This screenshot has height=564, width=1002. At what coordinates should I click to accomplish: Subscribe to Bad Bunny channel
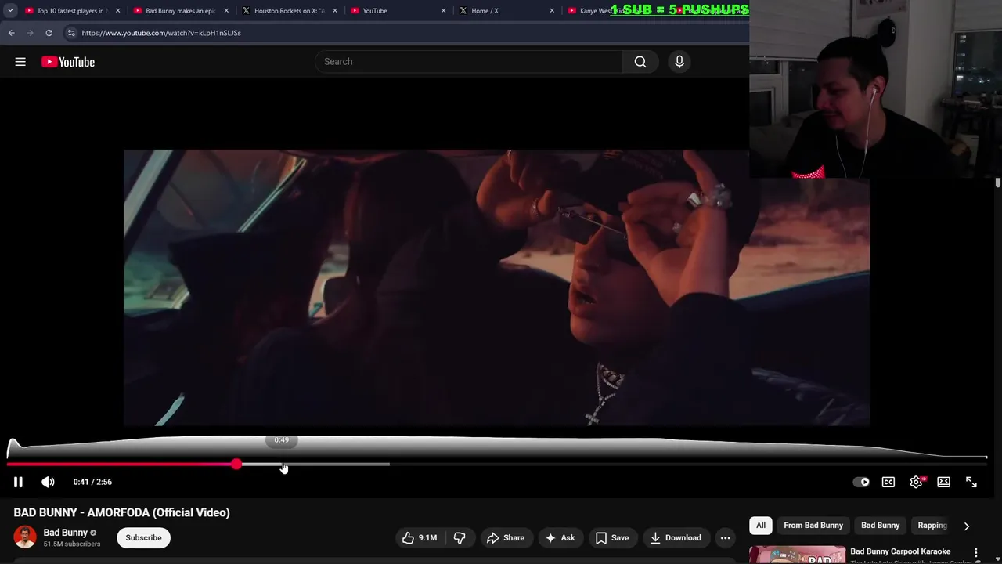143,537
